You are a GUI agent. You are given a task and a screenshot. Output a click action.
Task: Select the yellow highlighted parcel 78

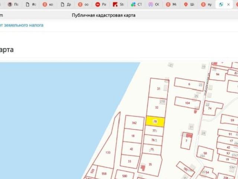155,121
